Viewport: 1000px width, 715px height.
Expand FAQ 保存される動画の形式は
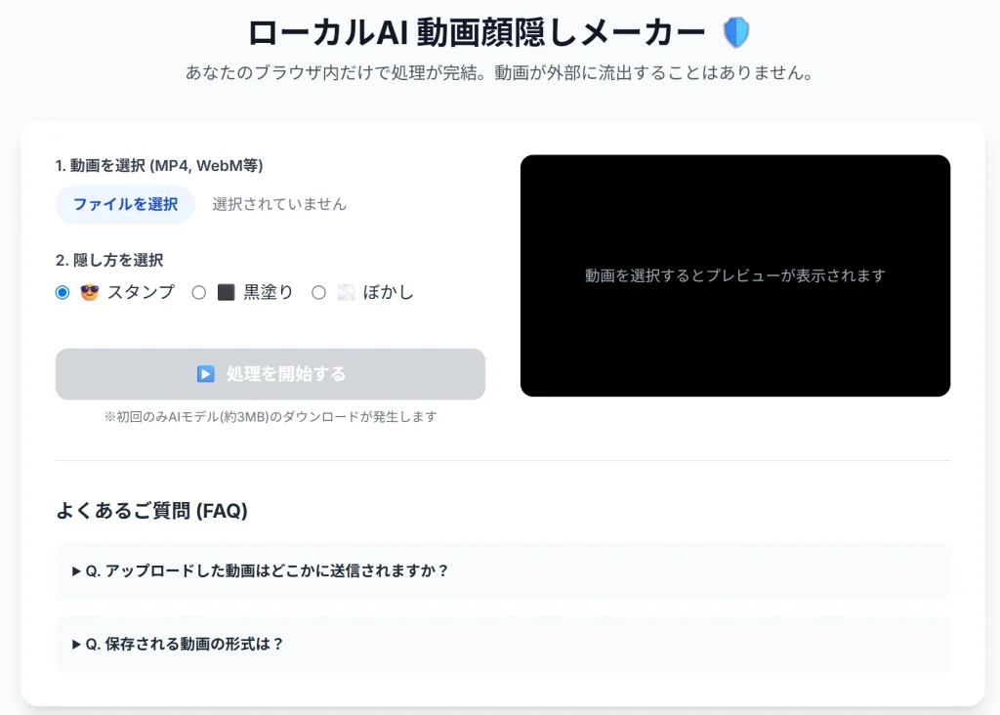(503, 645)
